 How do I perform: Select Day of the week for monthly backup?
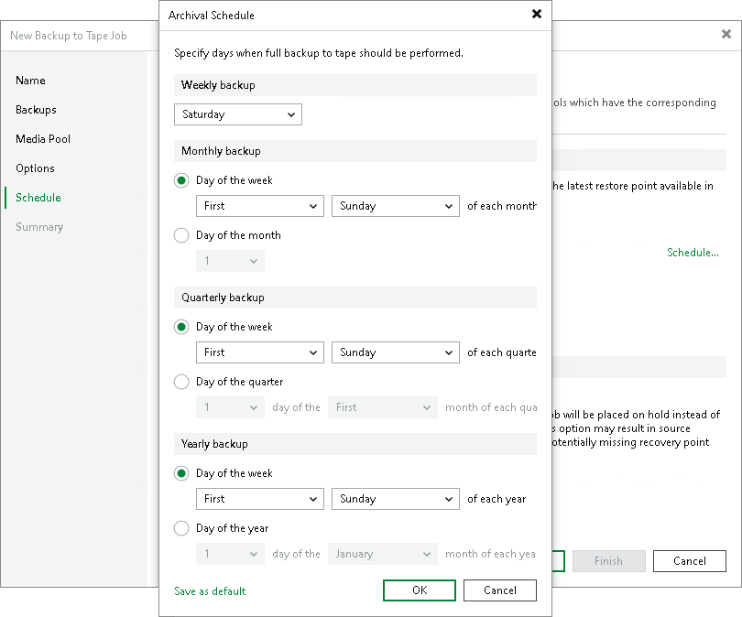click(x=180, y=180)
